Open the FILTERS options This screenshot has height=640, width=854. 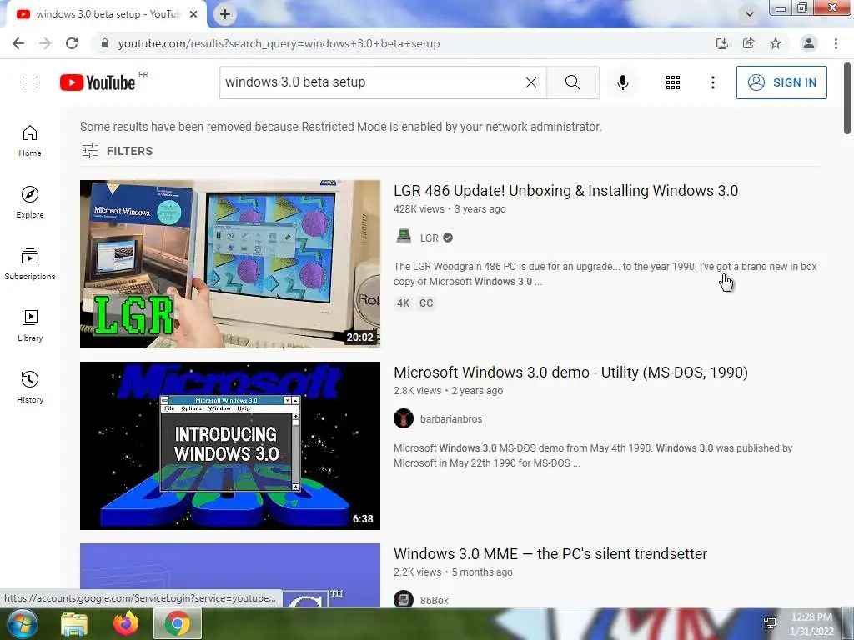pyautogui.click(x=117, y=151)
